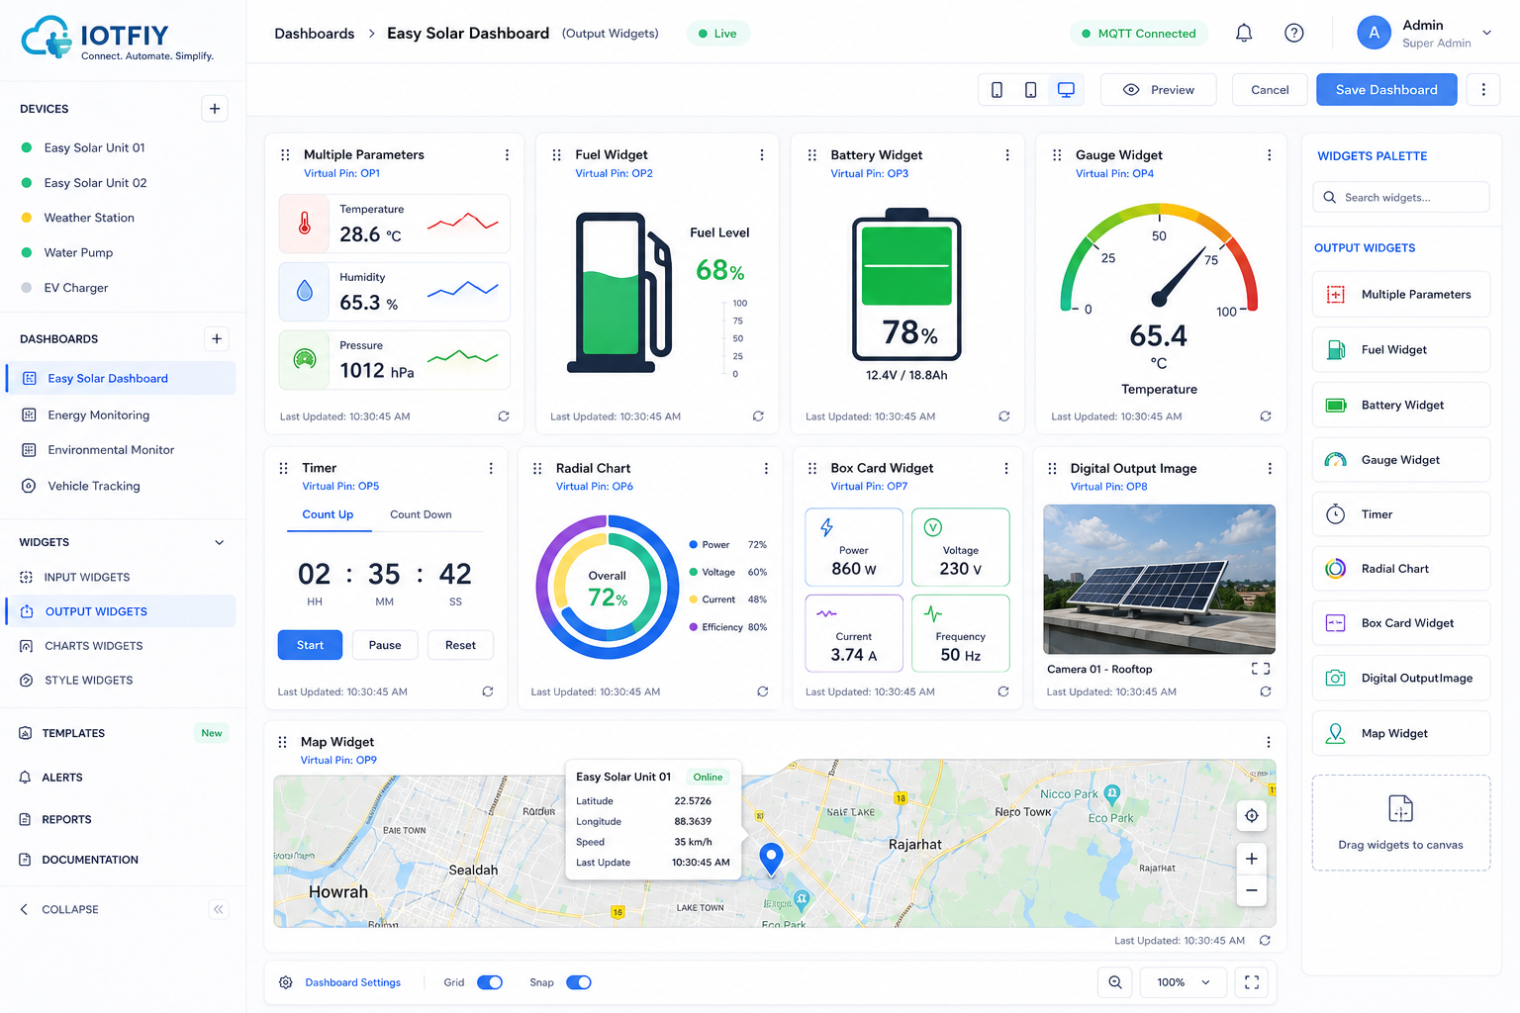Click the solar panel camera image
1520x1013 pixels.
tap(1159, 579)
